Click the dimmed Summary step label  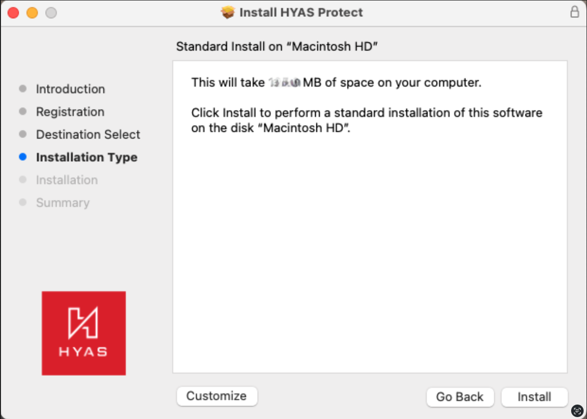tap(62, 203)
